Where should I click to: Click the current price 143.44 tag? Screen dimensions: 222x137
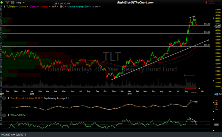[x=217, y=25]
